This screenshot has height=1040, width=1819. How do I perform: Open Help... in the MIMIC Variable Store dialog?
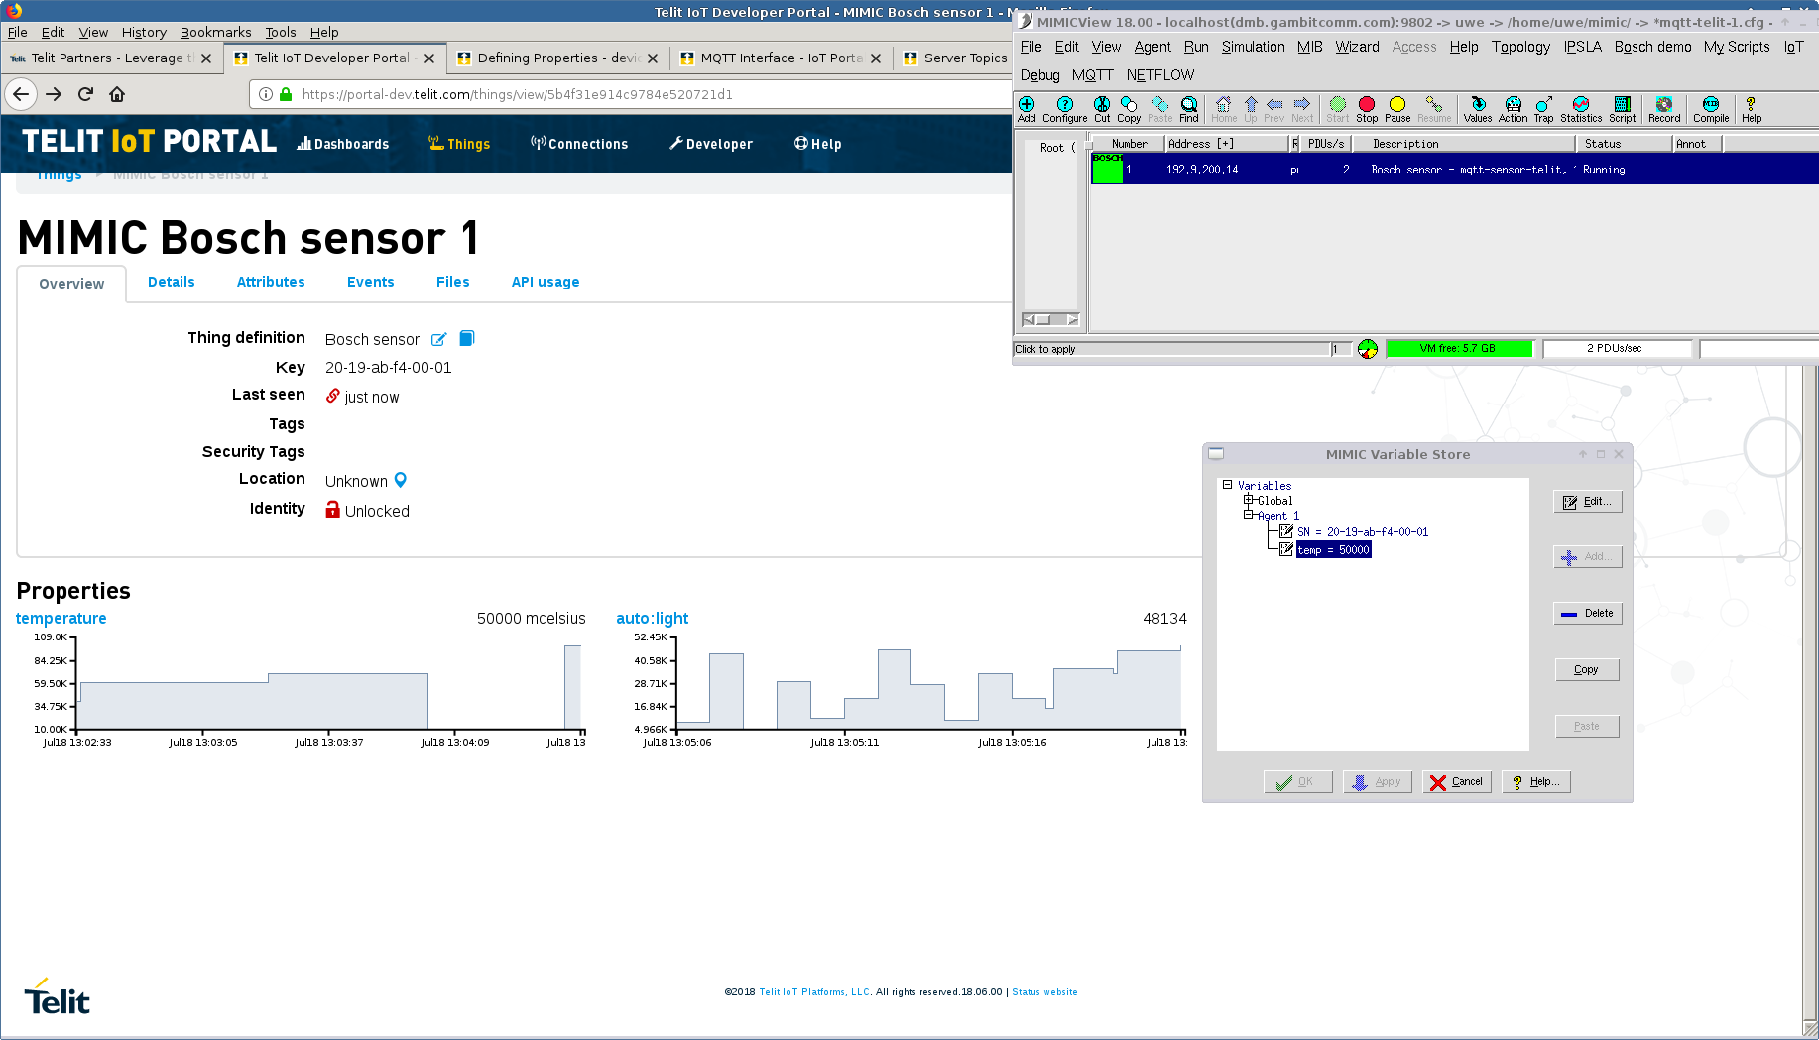click(x=1536, y=782)
